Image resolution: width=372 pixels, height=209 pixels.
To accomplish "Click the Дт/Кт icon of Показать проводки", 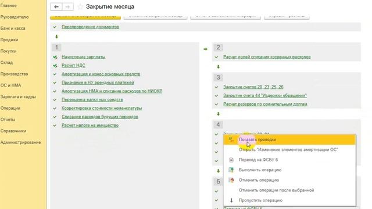I will [x=231, y=139].
